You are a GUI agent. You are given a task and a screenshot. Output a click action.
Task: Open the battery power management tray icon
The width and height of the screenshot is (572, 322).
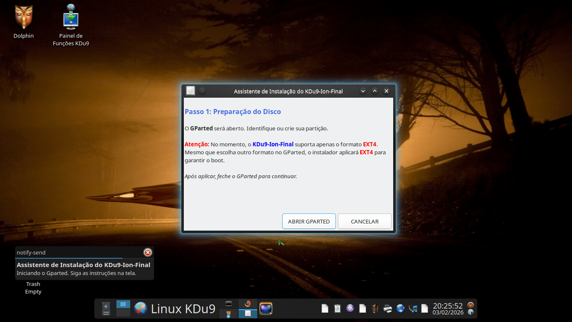click(375, 309)
